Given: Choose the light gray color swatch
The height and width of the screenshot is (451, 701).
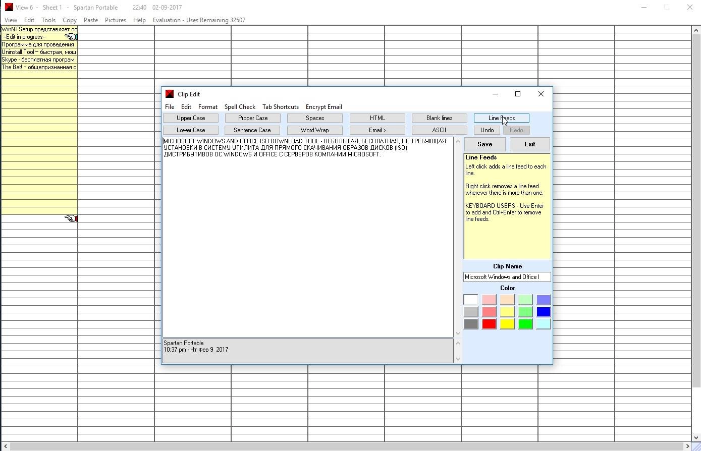Looking at the screenshot, I should click(470, 312).
